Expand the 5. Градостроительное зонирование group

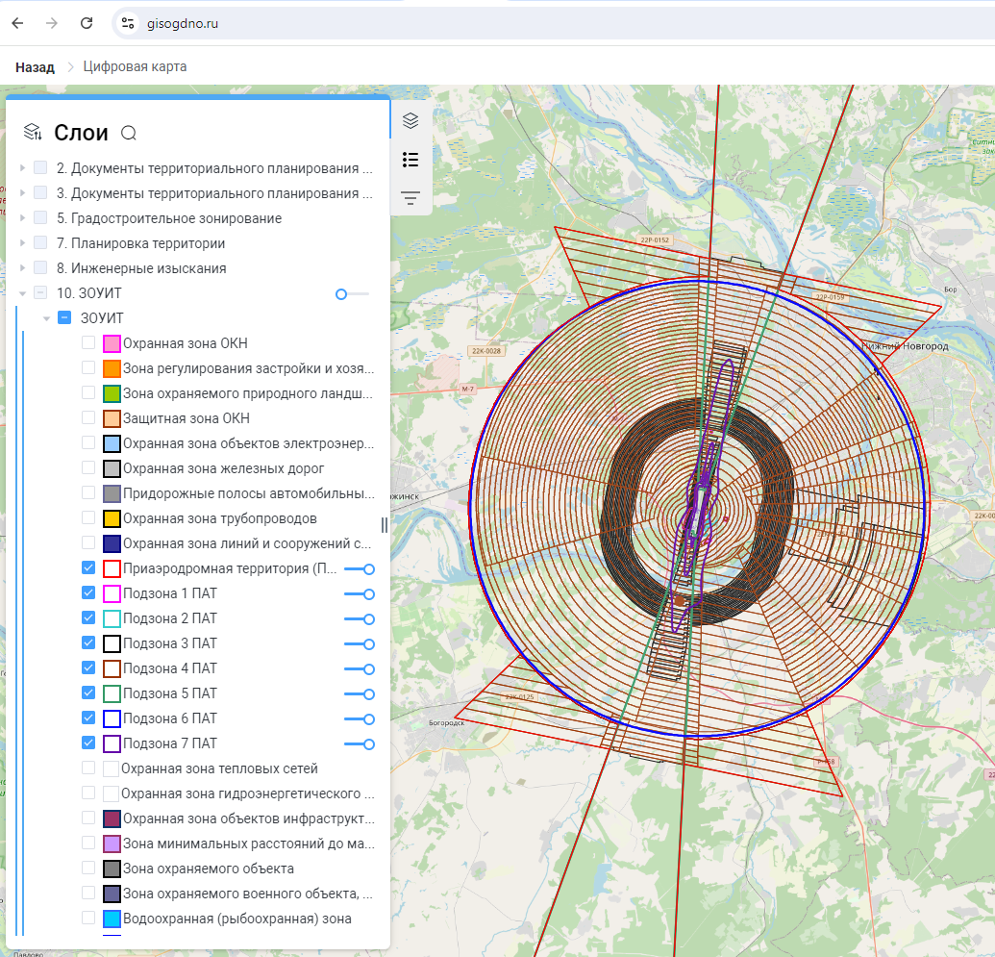pos(22,218)
